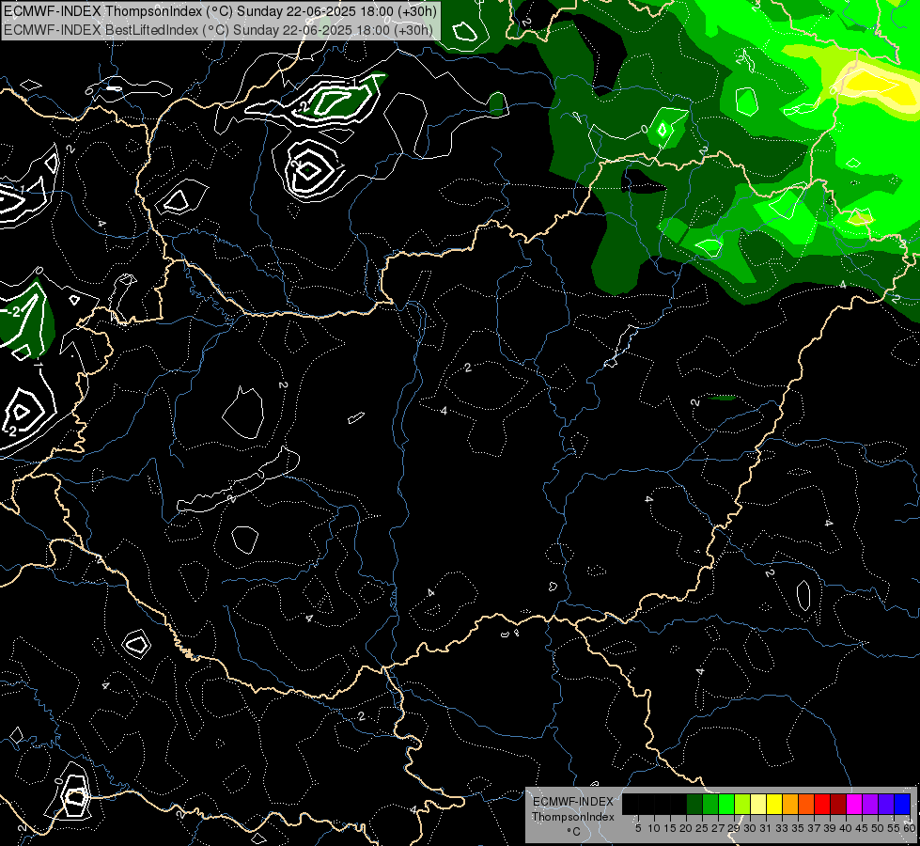Pick the yellow 31–33 legend swatch
The height and width of the screenshot is (846, 920).
774,804
